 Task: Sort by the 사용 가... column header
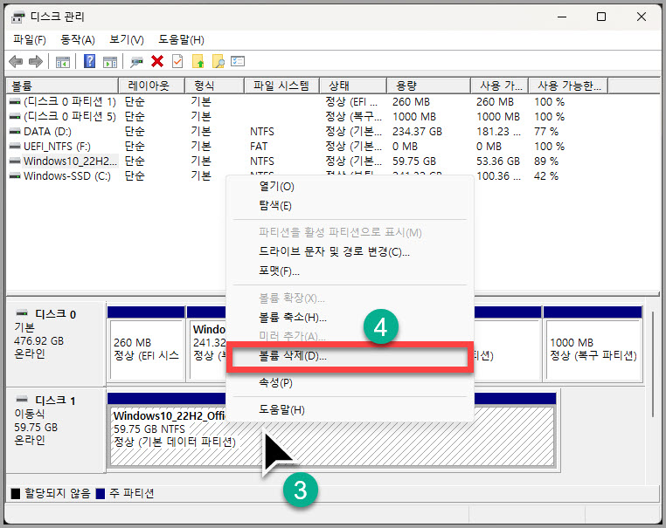coord(500,86)
